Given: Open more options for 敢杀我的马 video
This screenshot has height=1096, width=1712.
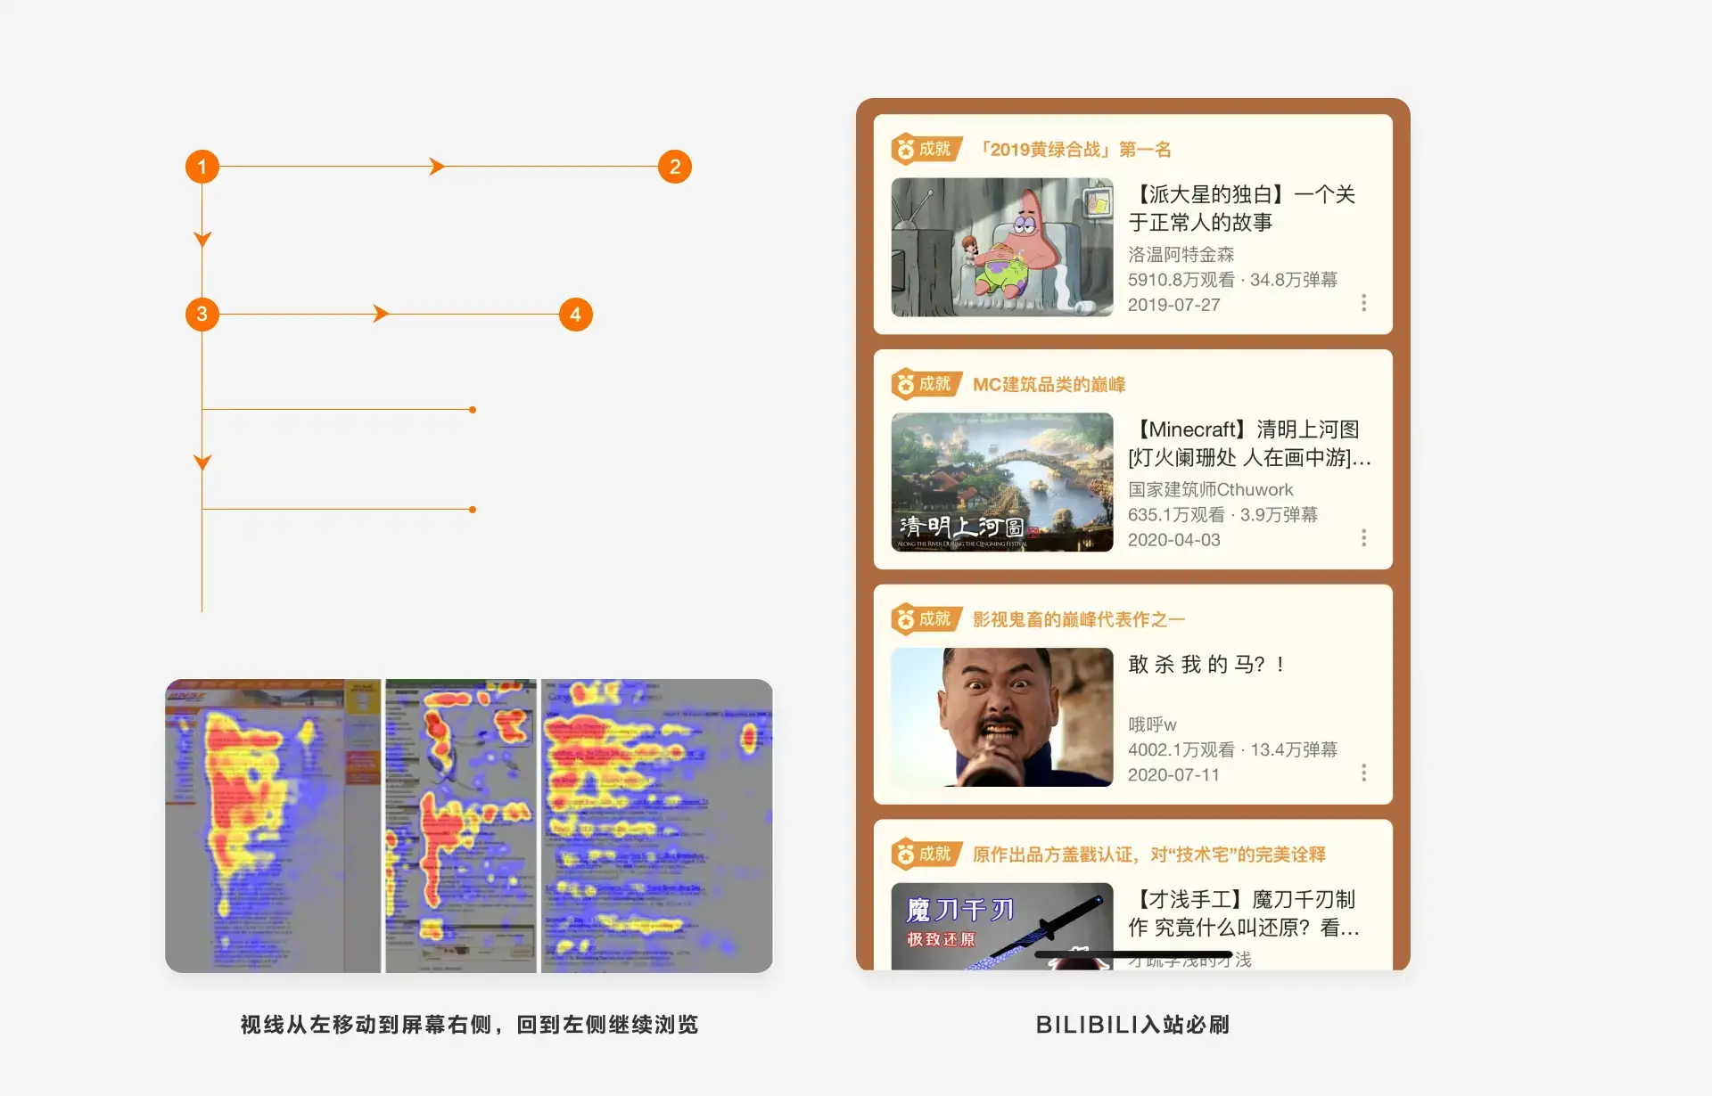Looking at the screenshot, I should pos(1363,773).
